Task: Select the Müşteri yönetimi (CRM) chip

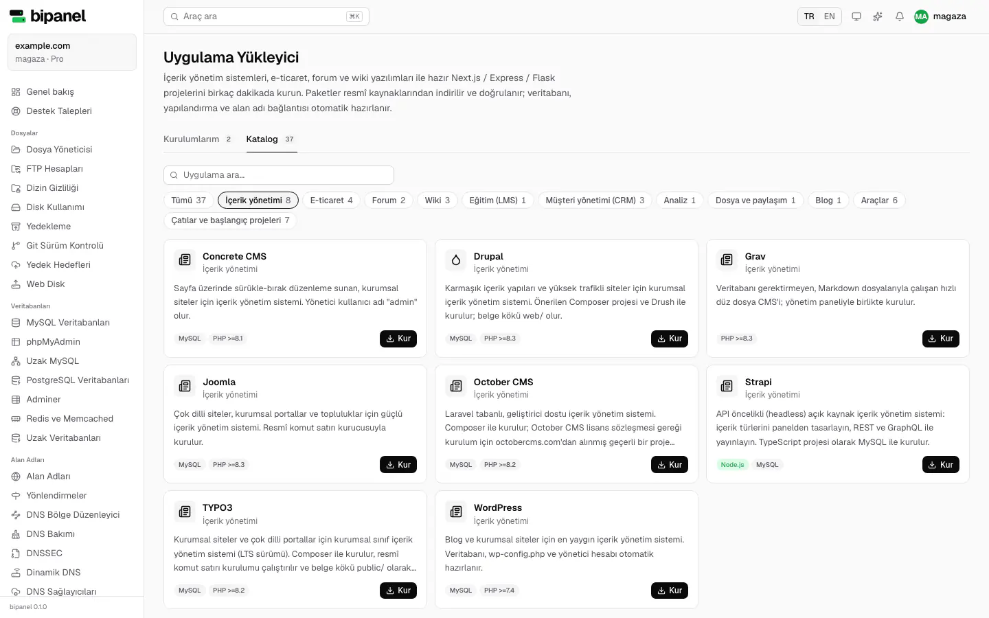Action: click(x=595, y=201)
